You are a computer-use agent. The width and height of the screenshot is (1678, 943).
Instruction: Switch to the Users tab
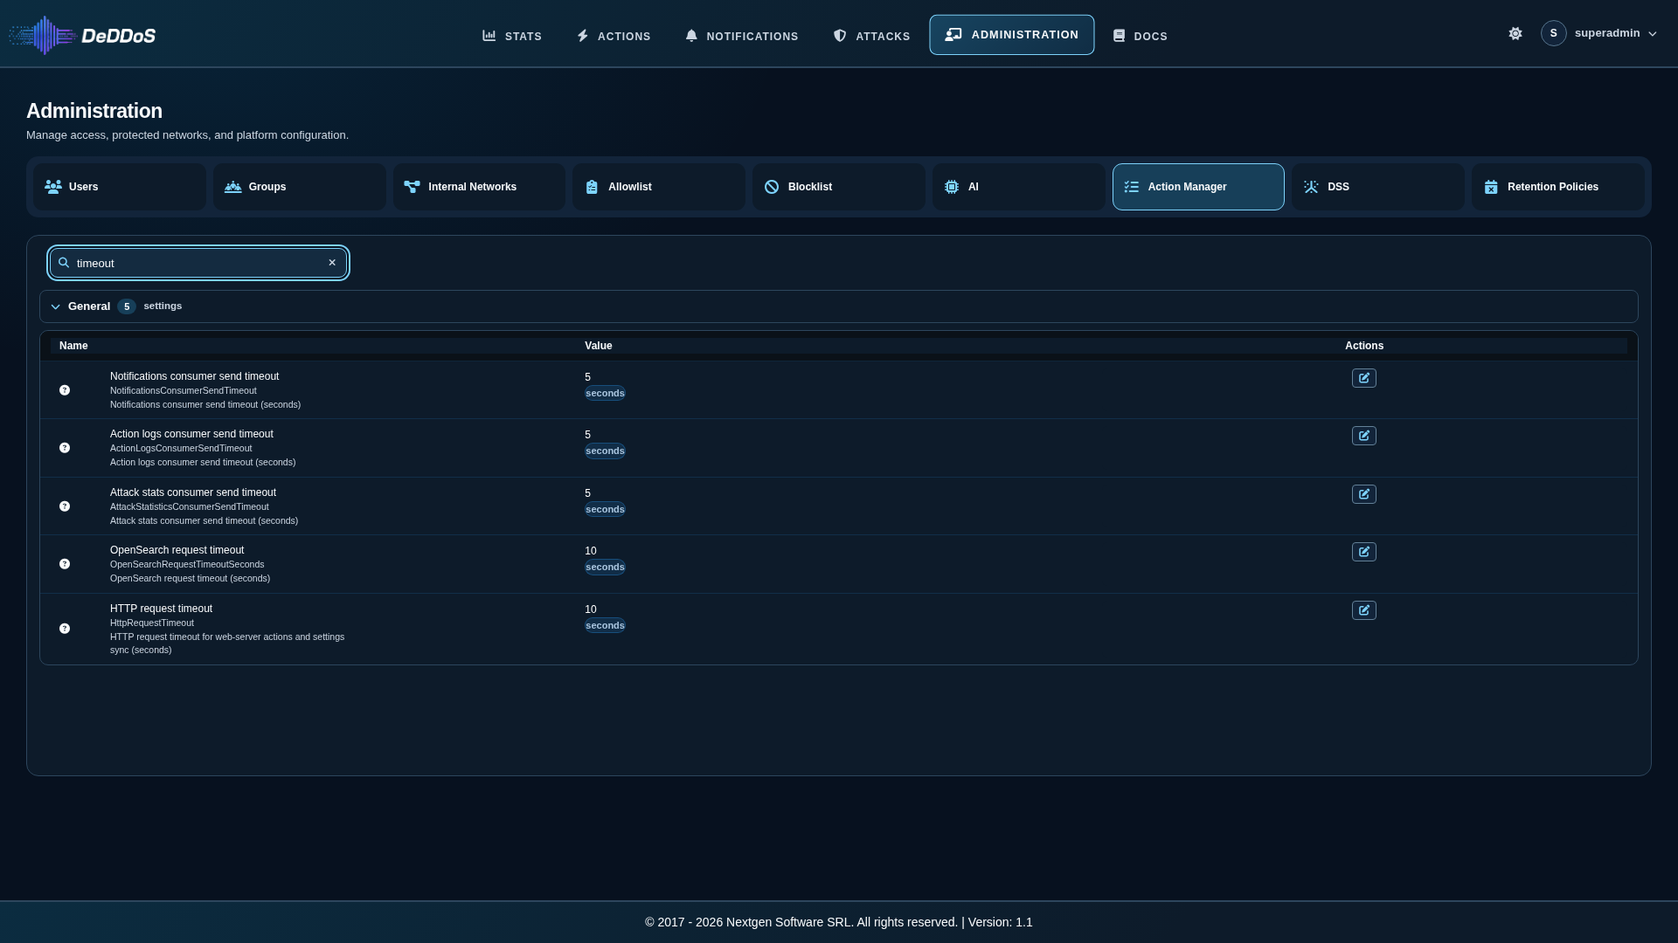120,187
